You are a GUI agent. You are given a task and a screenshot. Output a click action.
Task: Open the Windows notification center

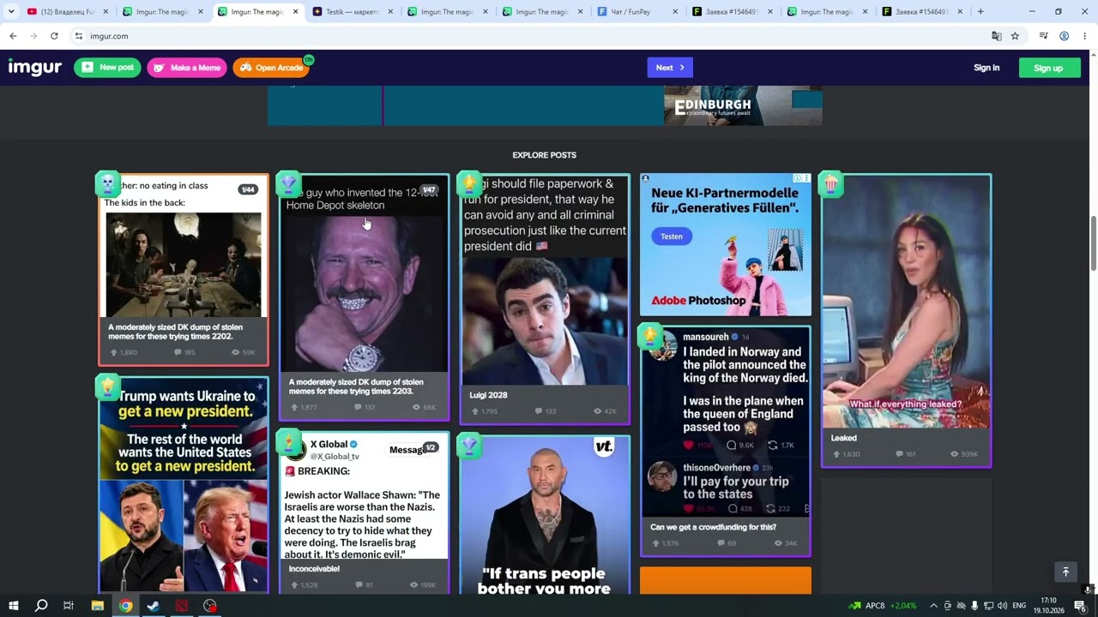coord(1081,606)
